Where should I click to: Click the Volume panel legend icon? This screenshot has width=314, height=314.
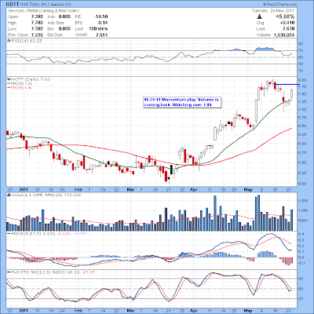point(9,195)
